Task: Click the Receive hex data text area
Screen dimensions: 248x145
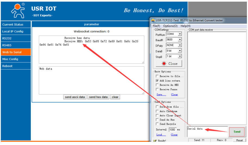Action: [91, 49]
